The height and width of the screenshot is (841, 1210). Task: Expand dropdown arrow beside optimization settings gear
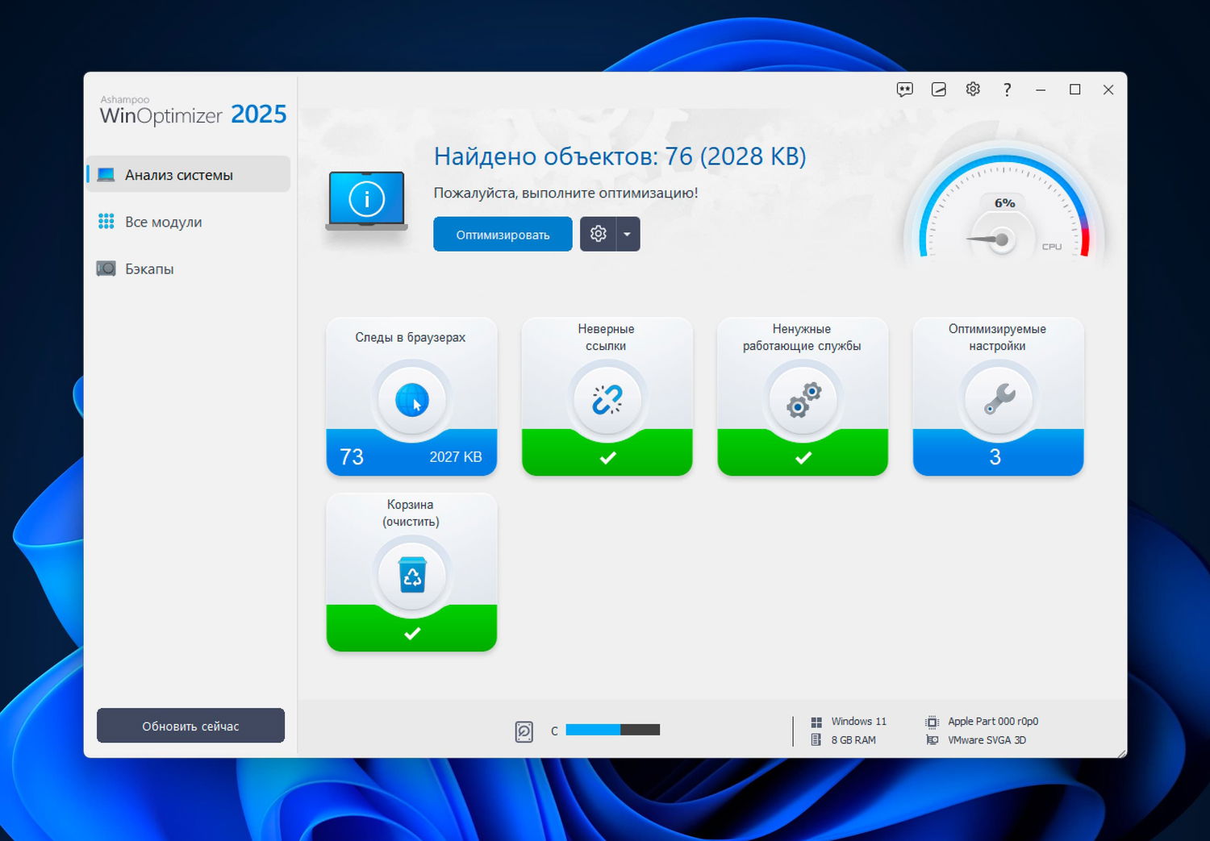click(x=628, y=235)
